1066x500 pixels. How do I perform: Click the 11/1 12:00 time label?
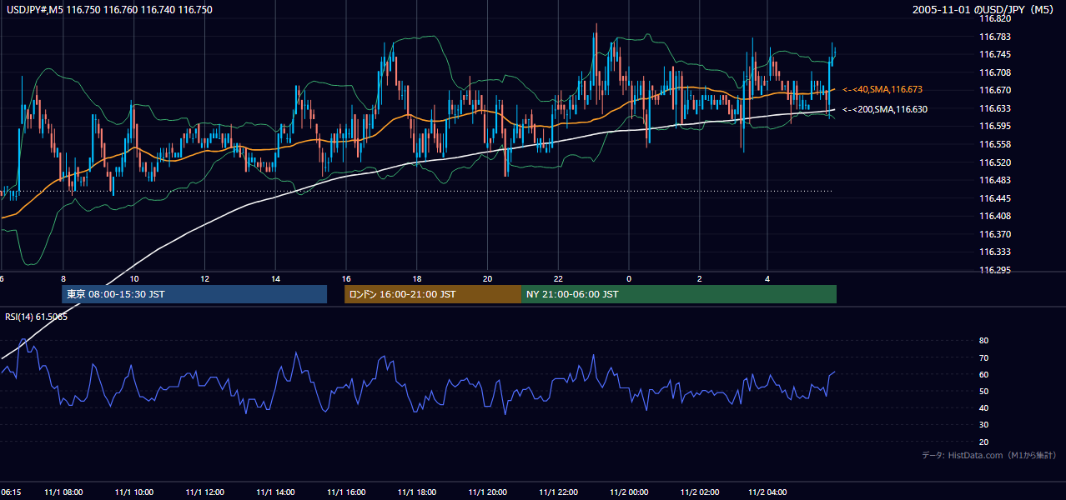point(205,492)
